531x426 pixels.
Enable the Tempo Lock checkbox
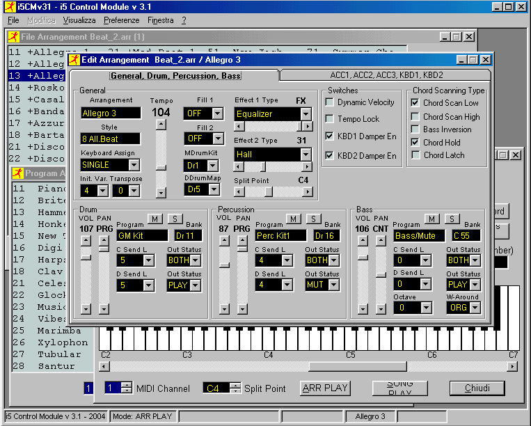329,119
